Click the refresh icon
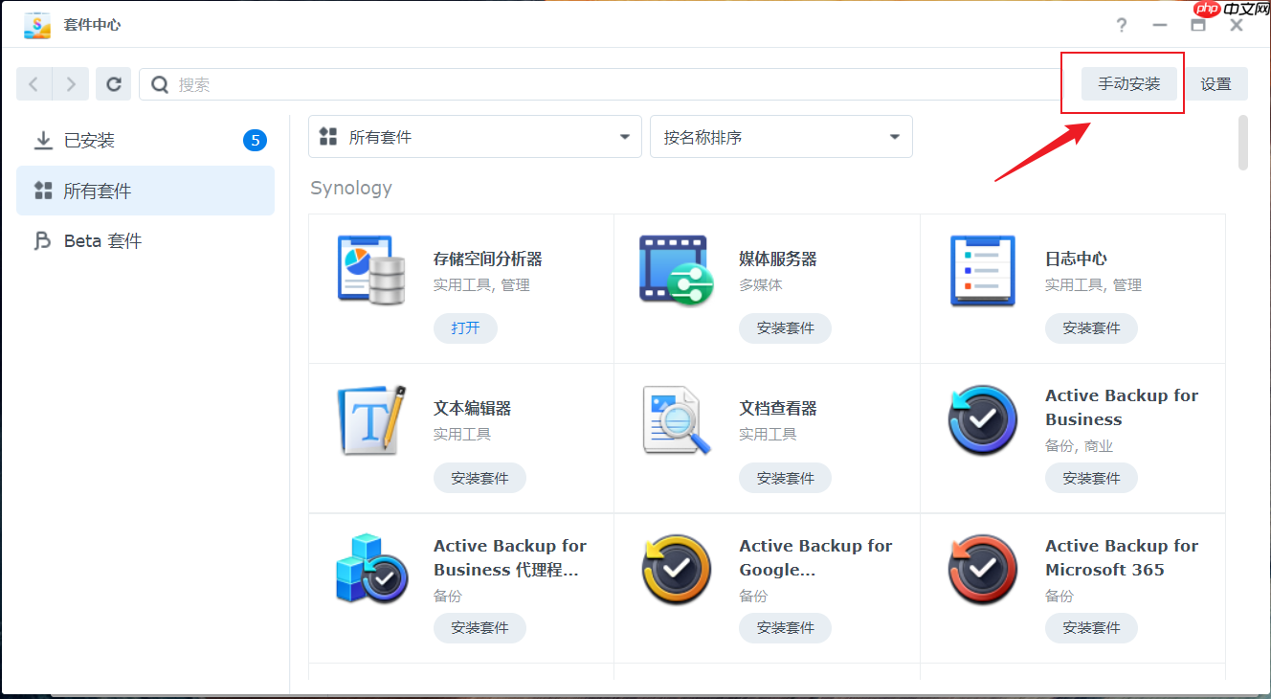 113,84
